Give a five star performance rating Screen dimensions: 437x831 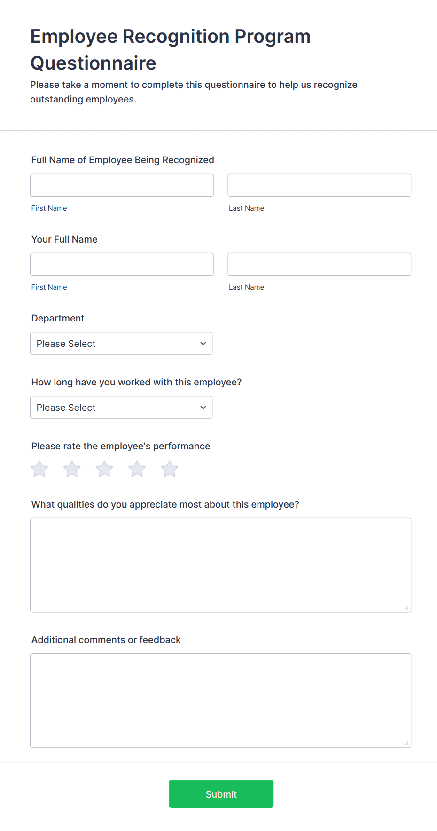[169, 468]
